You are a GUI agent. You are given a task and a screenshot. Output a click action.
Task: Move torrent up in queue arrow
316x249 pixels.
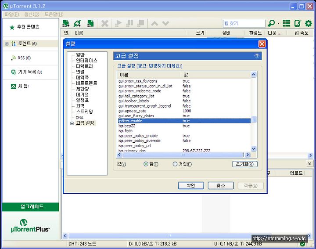click(154, 24)
